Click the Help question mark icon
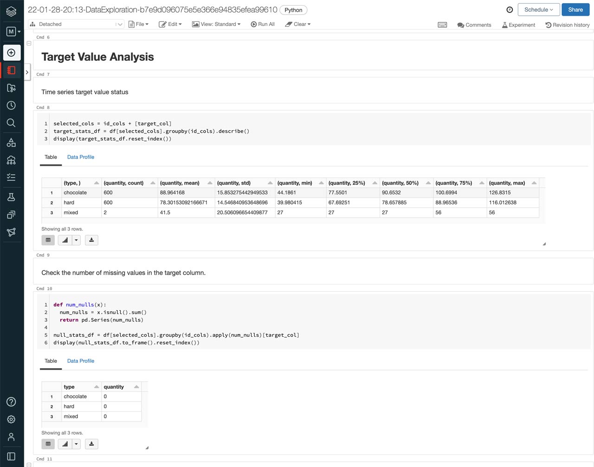The width and height of the screenshot is (594, 467). click(x=12, y=402)
